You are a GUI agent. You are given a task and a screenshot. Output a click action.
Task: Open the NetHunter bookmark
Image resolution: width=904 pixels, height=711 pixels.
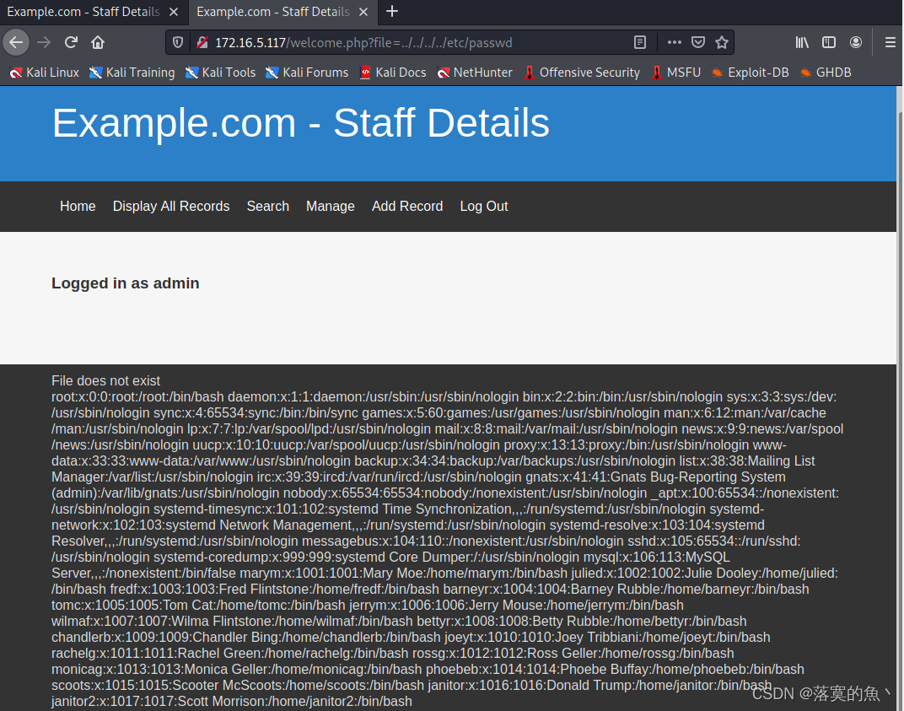475,73
